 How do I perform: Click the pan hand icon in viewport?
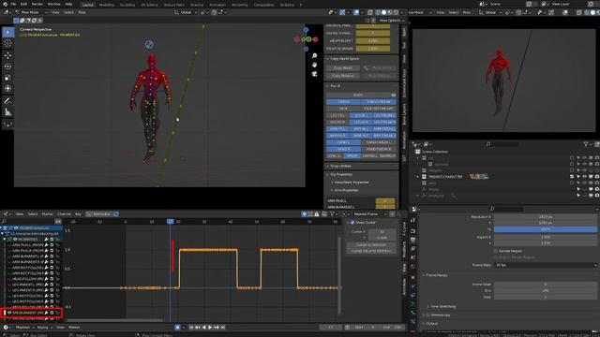pos(314,65)
